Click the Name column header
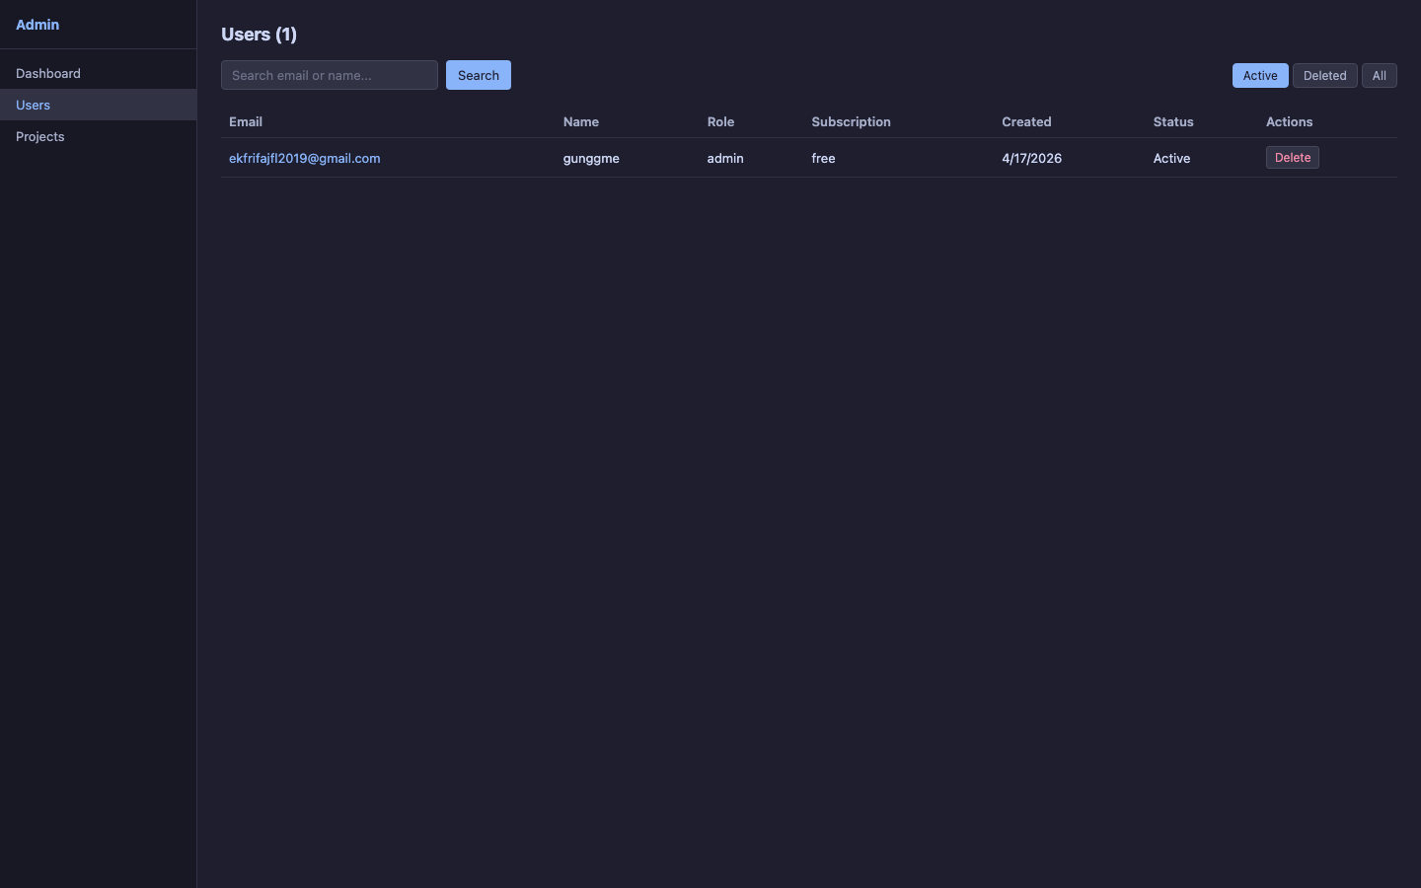 pyautogui.click(x=580, y=122)
